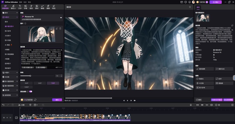Click the timeline zoom slider handle
This screenshot has width=235, height=124.
[219, 105]
